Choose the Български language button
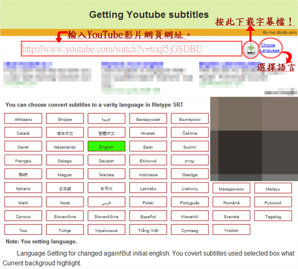Screen dimensions: 298x269 click(190, 119)
